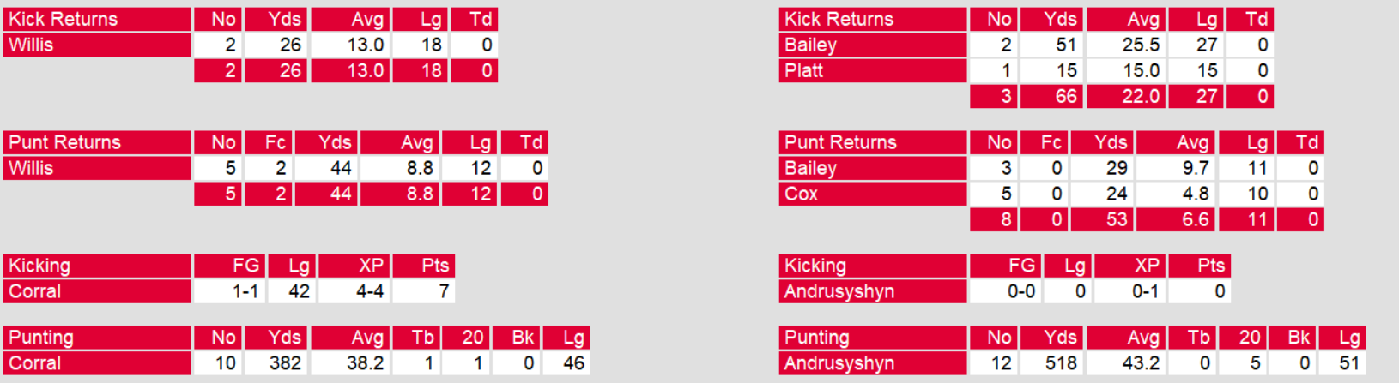Click the left-side Kick Returns header

tap(97, 19)
